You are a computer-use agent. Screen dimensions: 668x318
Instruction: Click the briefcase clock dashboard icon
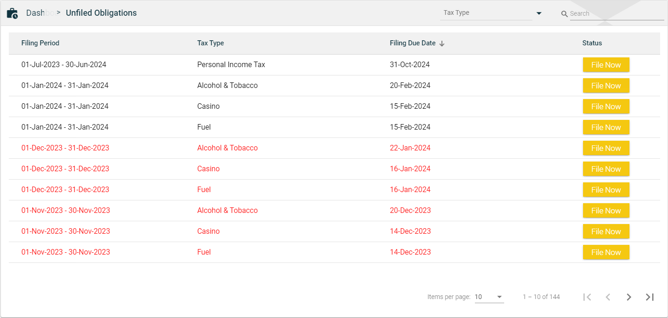tap(12, 13)
